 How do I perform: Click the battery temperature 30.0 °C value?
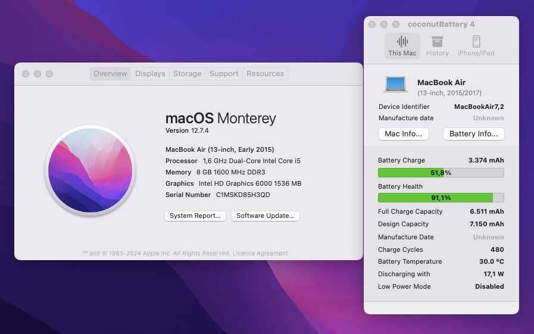pos(491,261)
